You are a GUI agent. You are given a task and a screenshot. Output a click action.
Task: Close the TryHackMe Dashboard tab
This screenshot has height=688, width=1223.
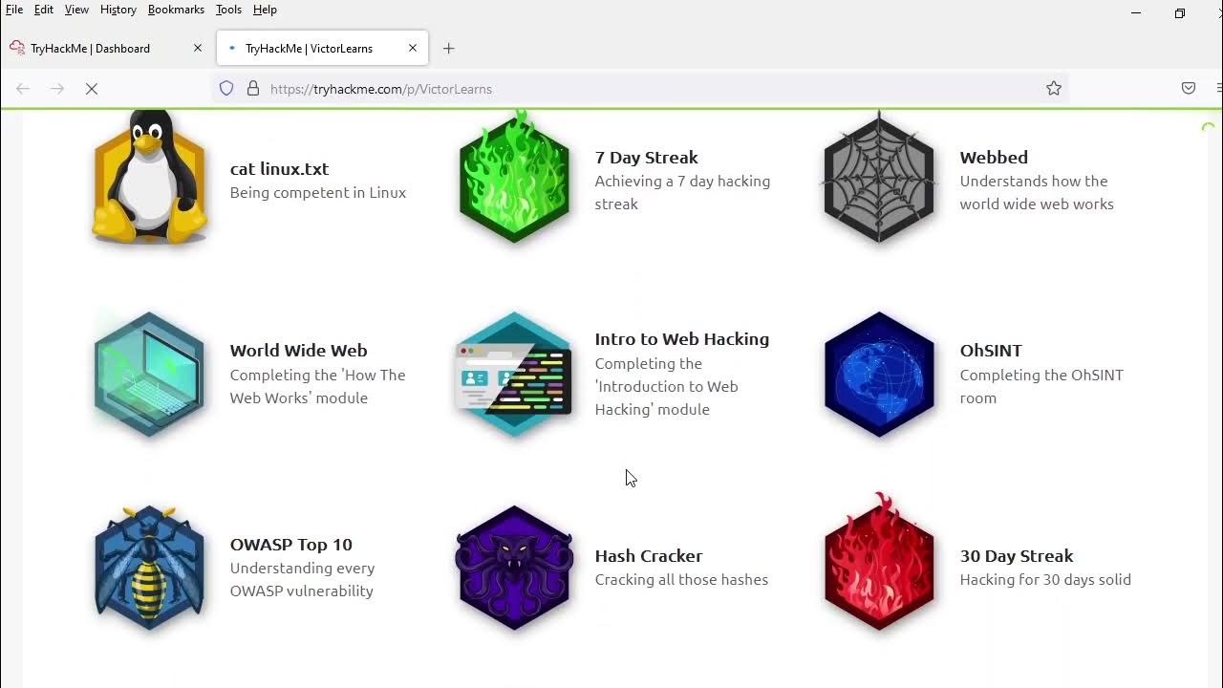tap(198, 48)
